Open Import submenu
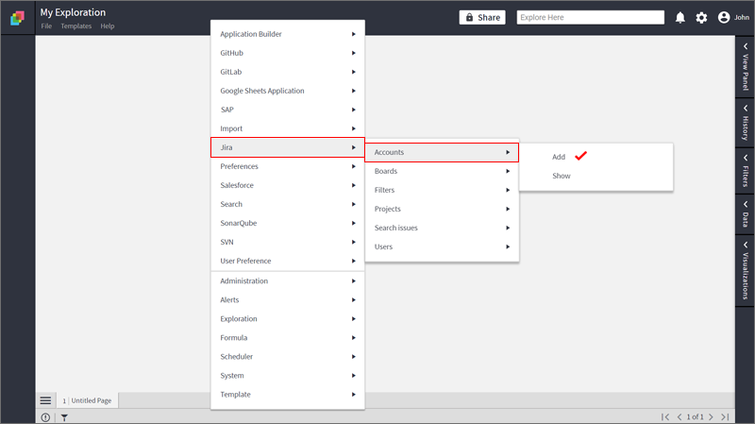The width and height of the screenshot is (755, 424). [288, 128]
